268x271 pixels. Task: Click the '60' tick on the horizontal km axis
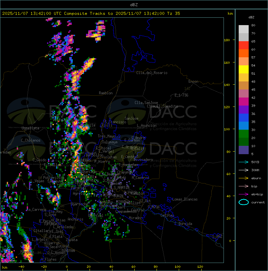133,267
